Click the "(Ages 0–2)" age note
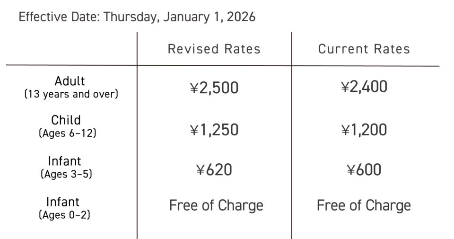The width and height of the screenshot is (454, 239). coord(64,215)
